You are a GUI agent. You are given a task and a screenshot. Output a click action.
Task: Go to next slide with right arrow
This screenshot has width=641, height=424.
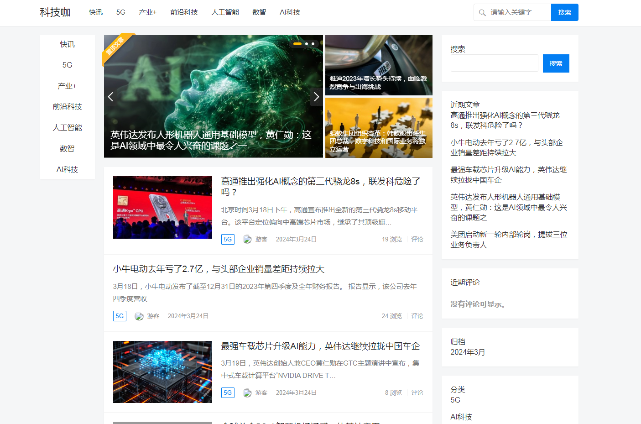(317, 97)
